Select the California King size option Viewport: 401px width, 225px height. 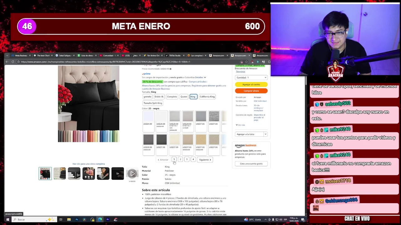207,97
